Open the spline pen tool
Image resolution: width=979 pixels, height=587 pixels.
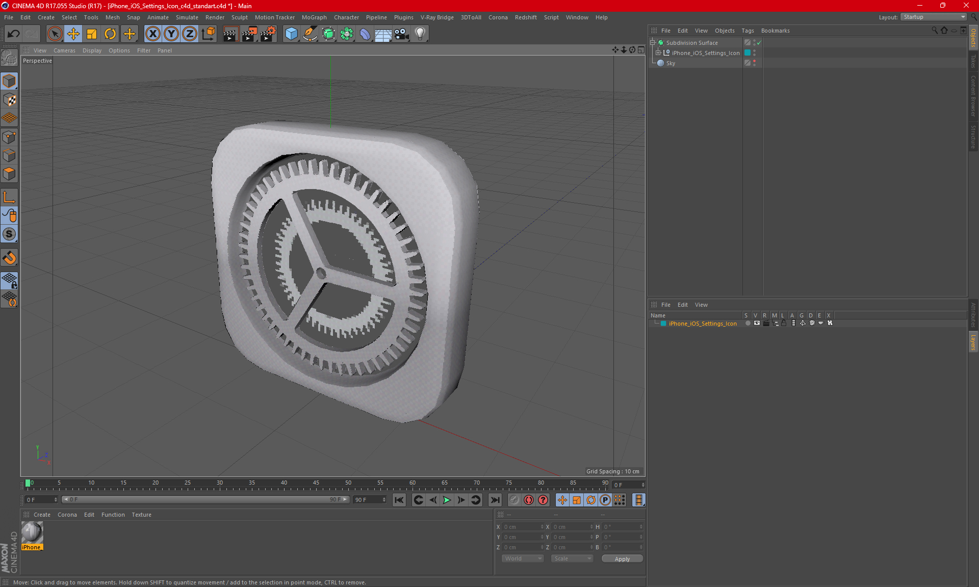[310, 34]
